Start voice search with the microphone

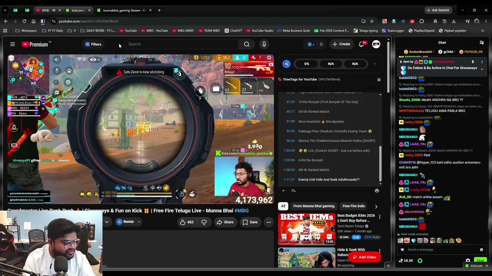pyautogui.click(x=264, y=44)
